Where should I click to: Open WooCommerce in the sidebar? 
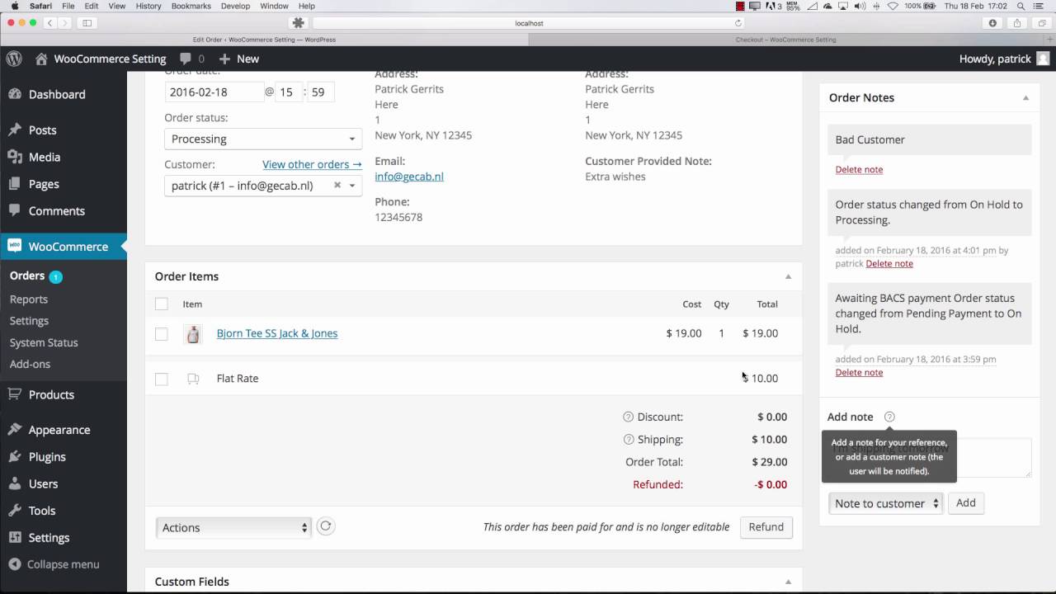pyautogui.click(x=64, y=246)
